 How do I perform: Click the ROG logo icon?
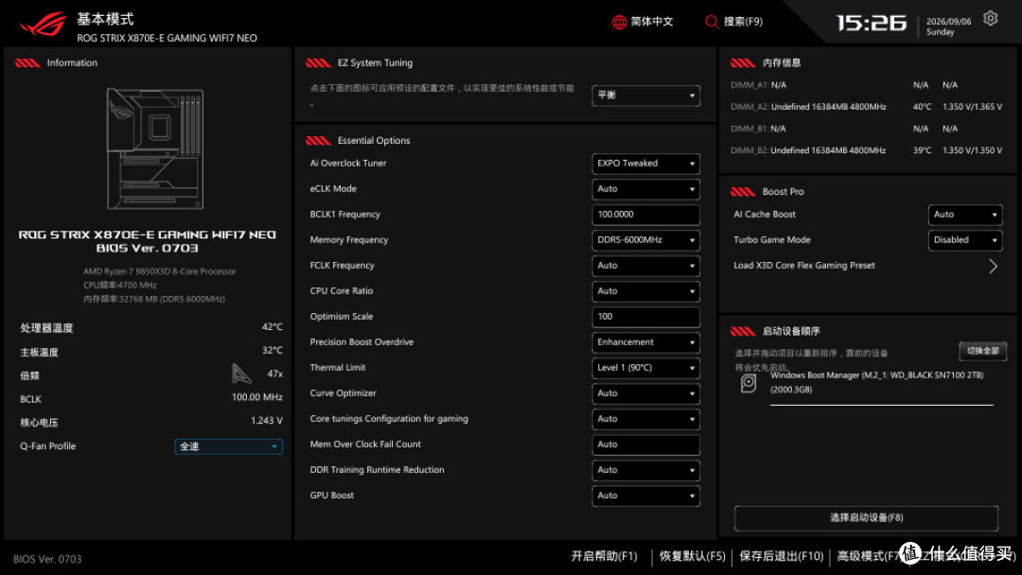pyautogui.click(x=44, y=24)
